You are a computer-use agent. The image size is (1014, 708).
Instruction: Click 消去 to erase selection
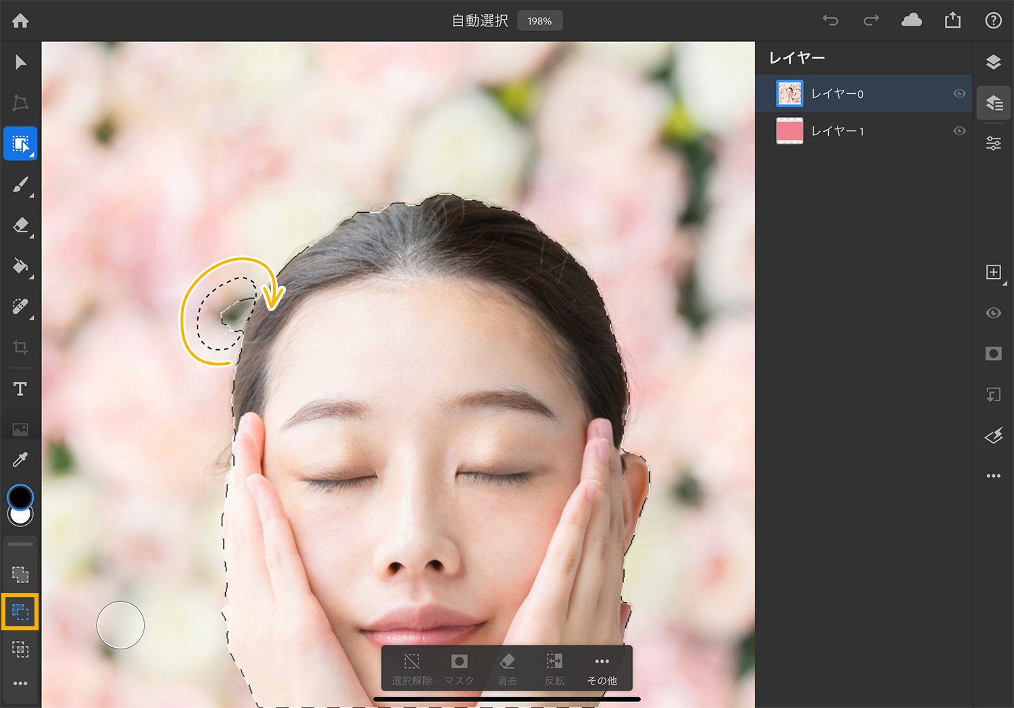(507, 669)
